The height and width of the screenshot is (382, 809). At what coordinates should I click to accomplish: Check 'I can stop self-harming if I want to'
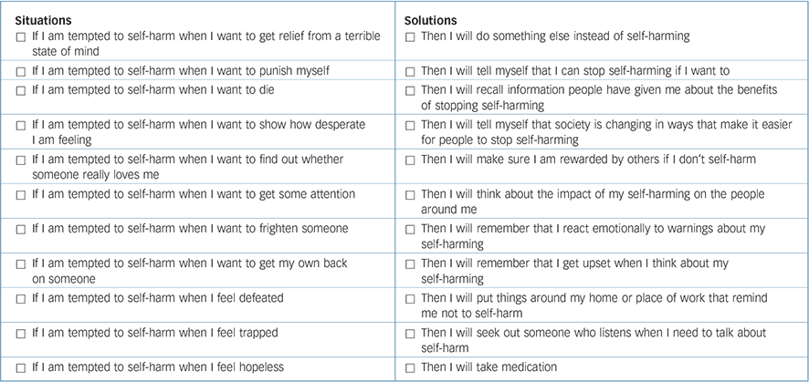412,71
